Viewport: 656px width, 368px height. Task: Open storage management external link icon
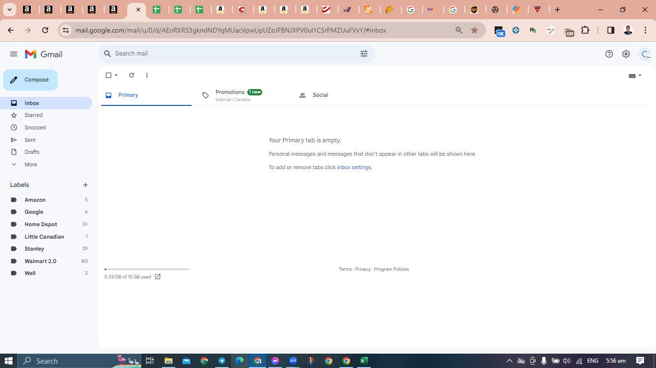(158, 277)
